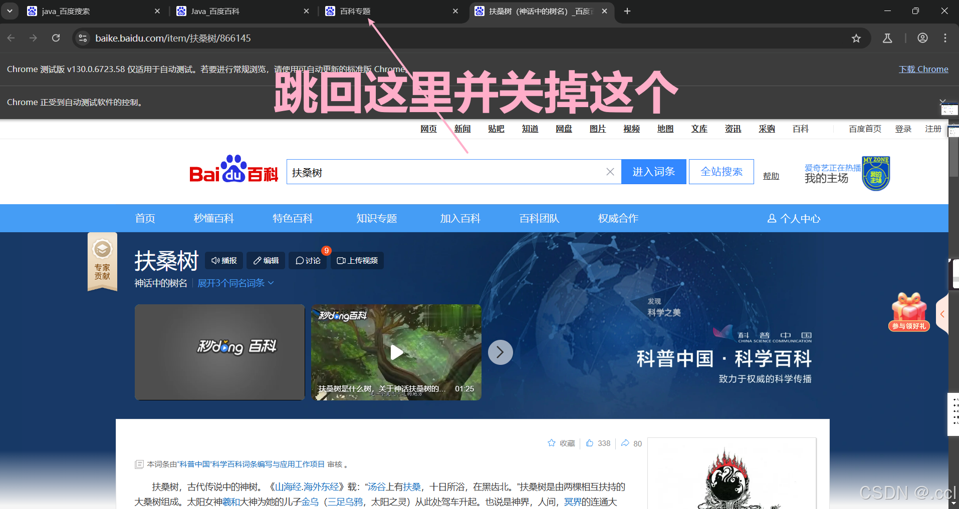Viewport: 959px width, 509px height.
Task: Open 百科团队 menu item
Action: 539,218
